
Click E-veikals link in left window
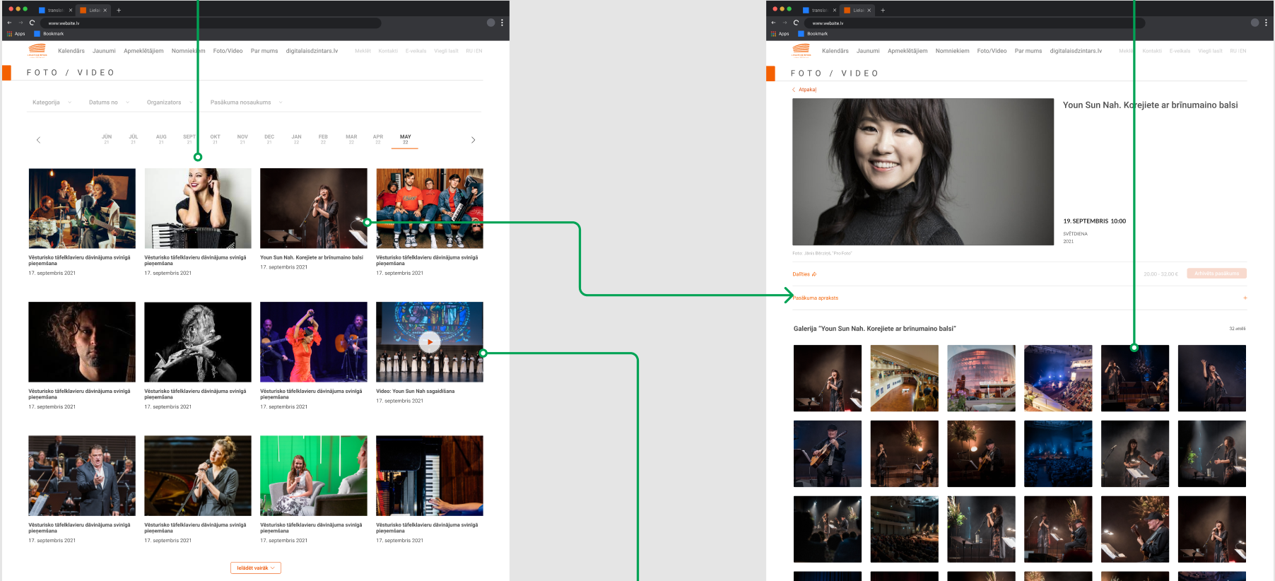pos(416,51)
